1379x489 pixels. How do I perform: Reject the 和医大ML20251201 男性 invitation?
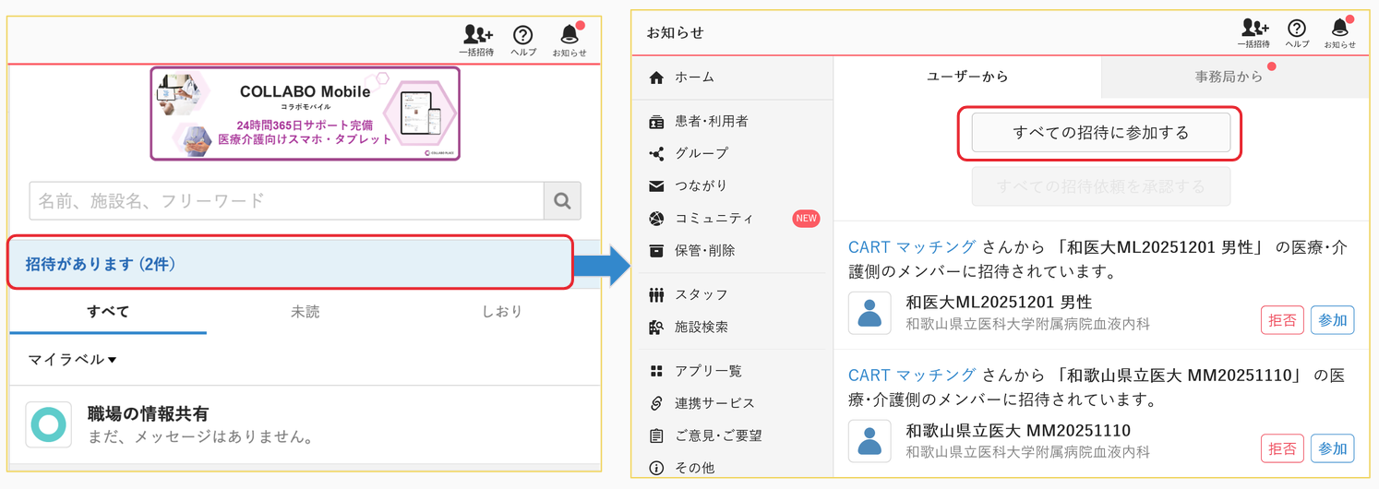(x=1282, y=320)
